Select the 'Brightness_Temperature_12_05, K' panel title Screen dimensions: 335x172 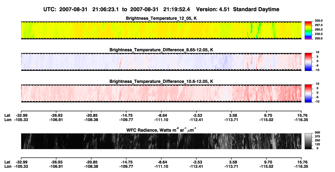pyautogui.click(x=162, y=18)
